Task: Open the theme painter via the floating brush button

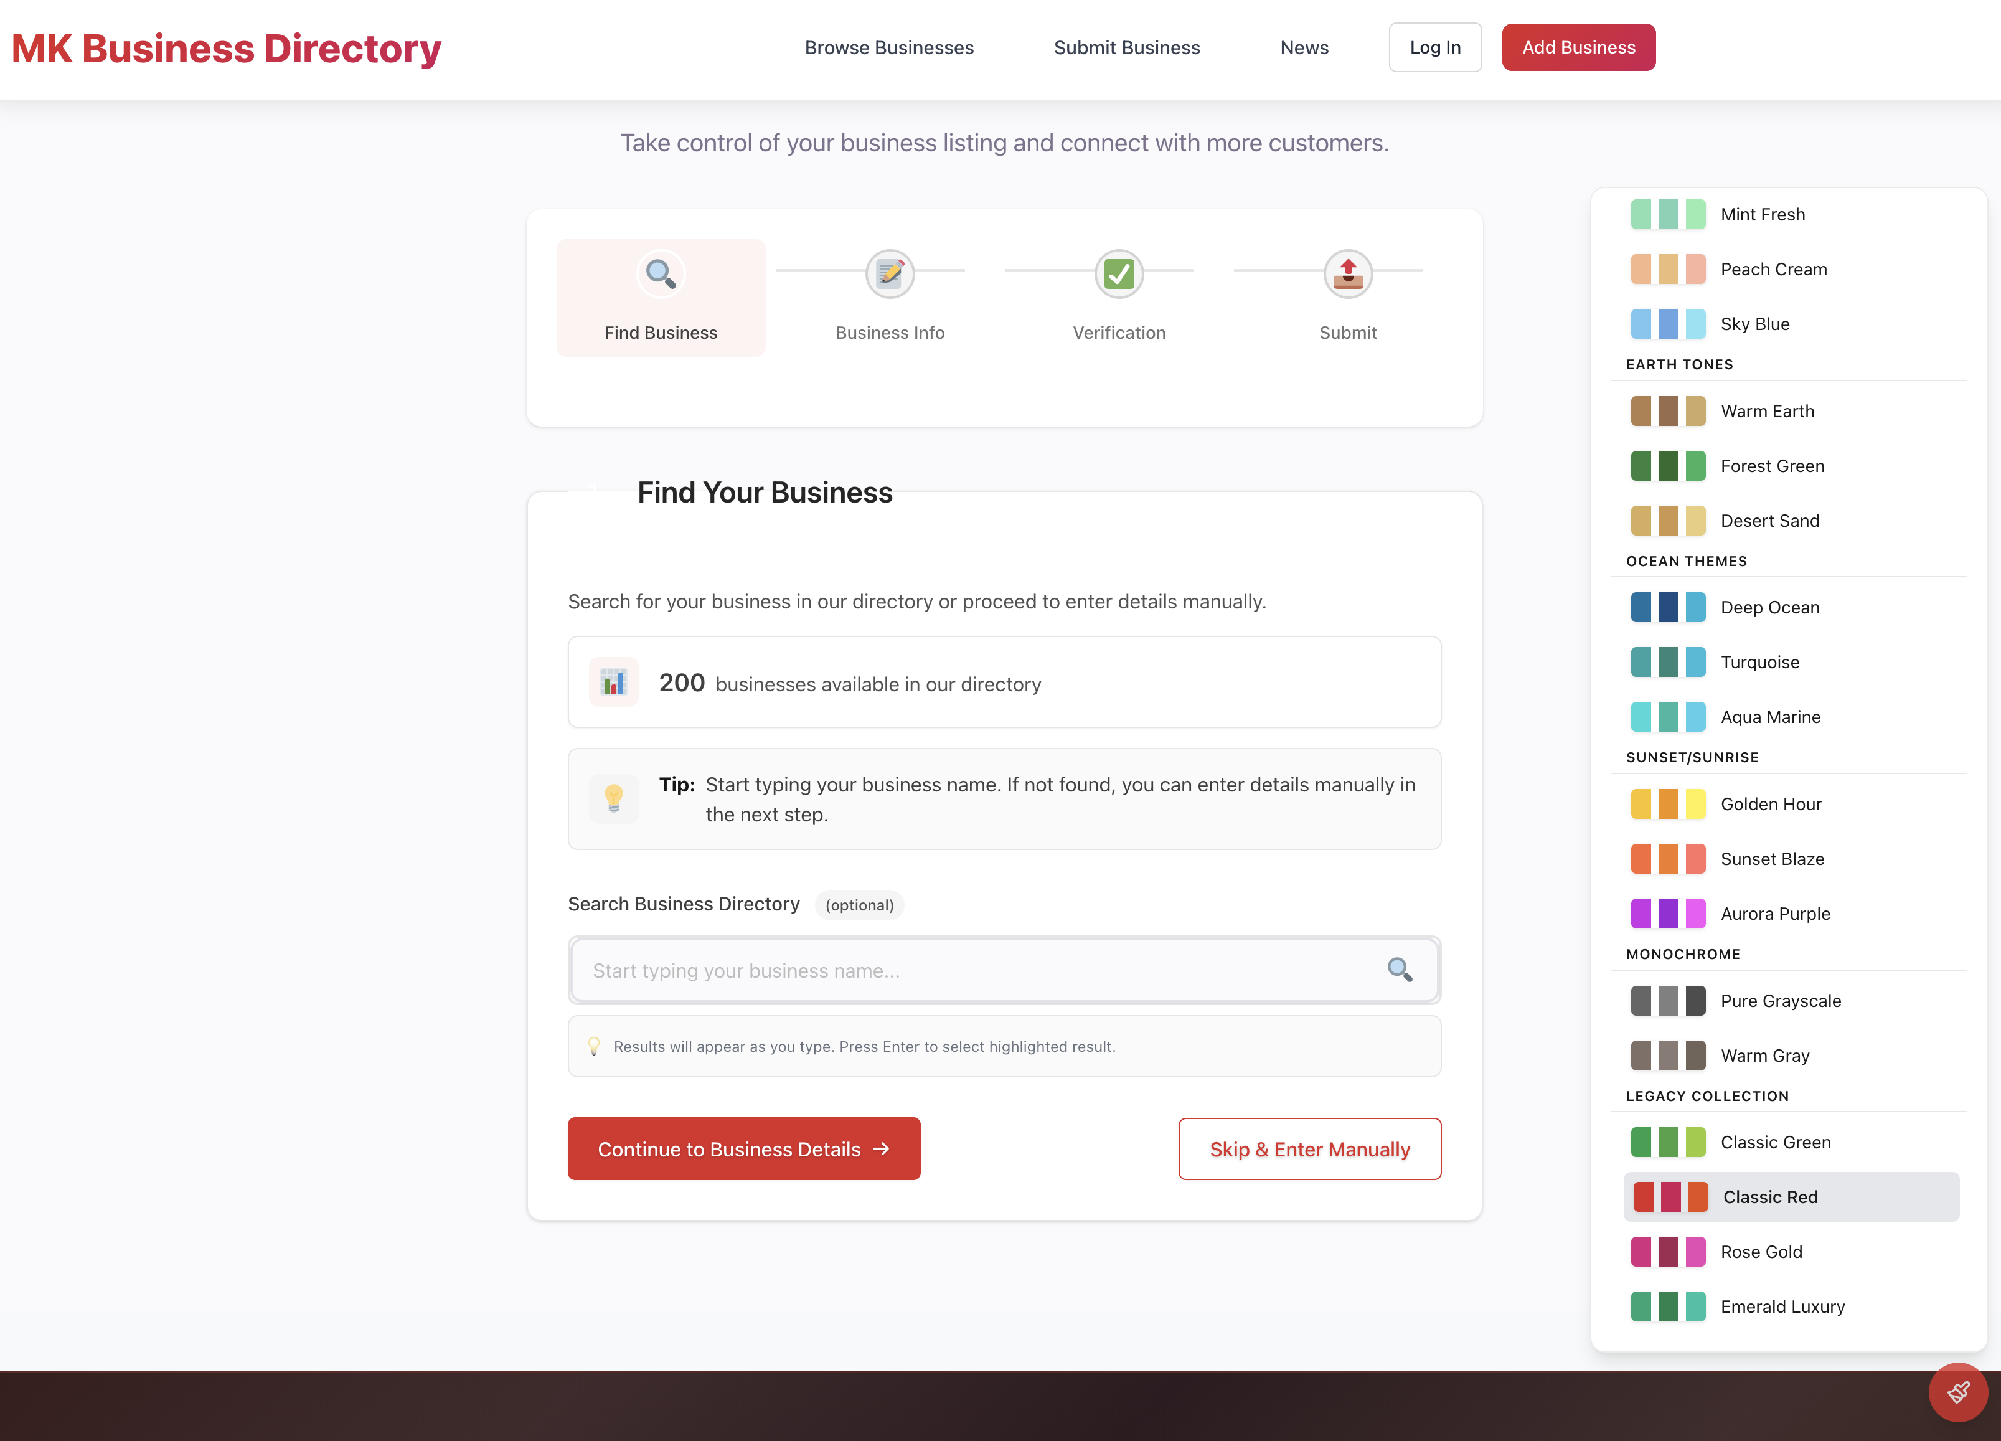Action: pyautogui.click(x=1959, y=1392)
